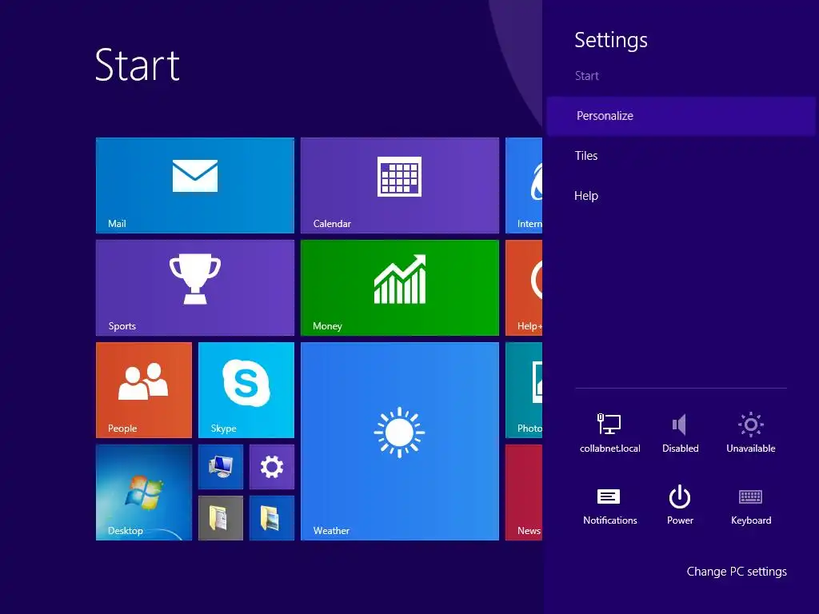Open the Desktop tile
Image resolution: width=819 pixels, height=614 pixels.
tap(144, 492)
